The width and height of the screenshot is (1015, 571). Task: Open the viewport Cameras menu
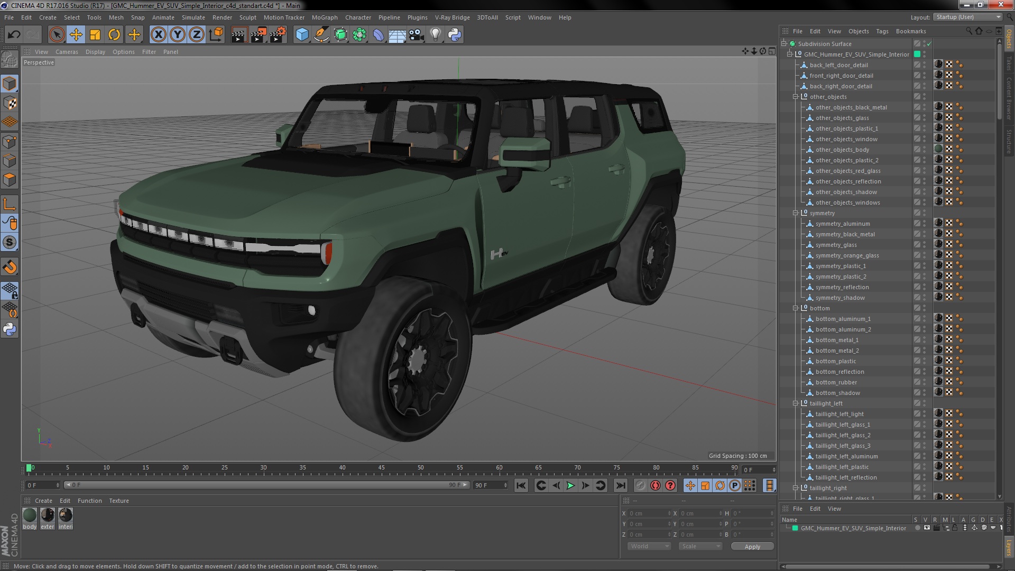click(67, 52)
